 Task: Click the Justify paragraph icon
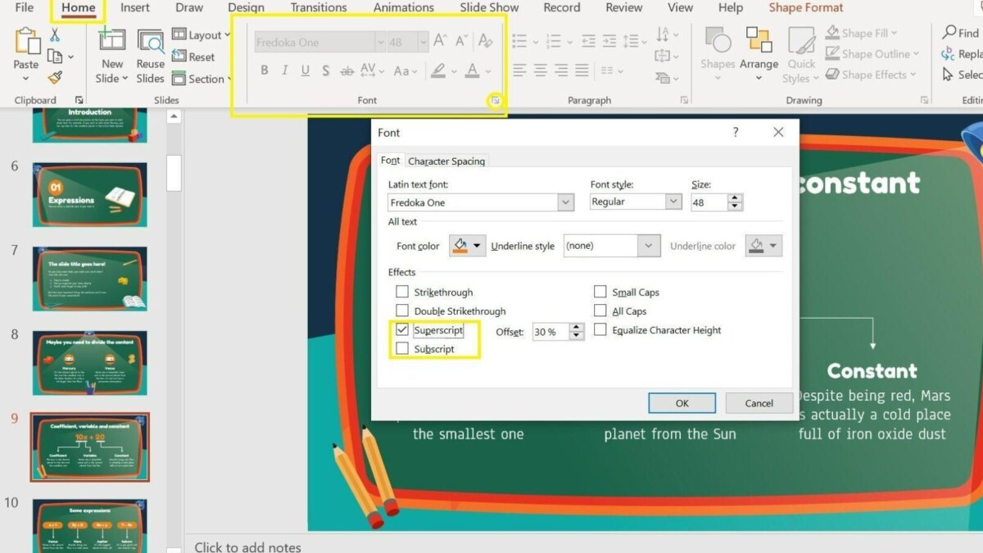582,70
